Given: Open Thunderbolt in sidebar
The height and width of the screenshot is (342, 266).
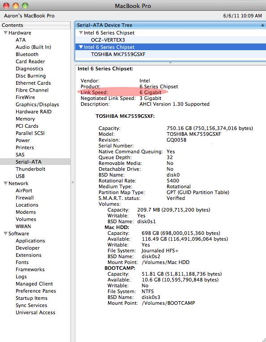Looking at the screenshot, I should click(31, 169).
